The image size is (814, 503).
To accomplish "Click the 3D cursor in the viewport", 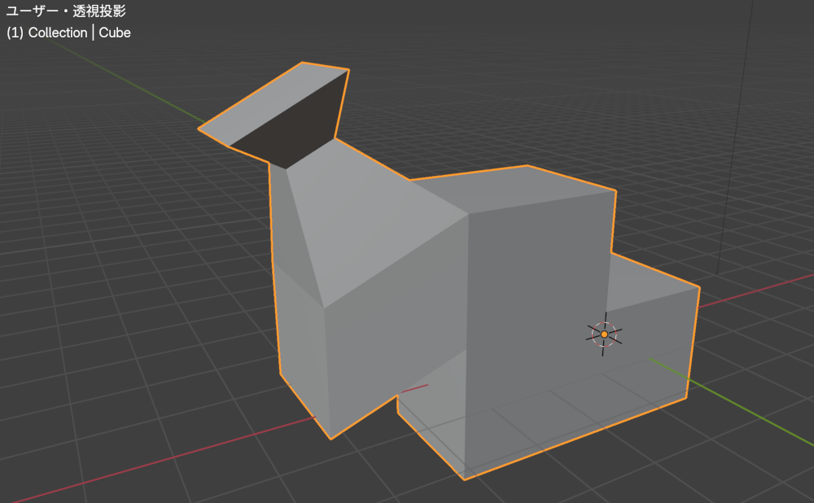I will (604, 335).
